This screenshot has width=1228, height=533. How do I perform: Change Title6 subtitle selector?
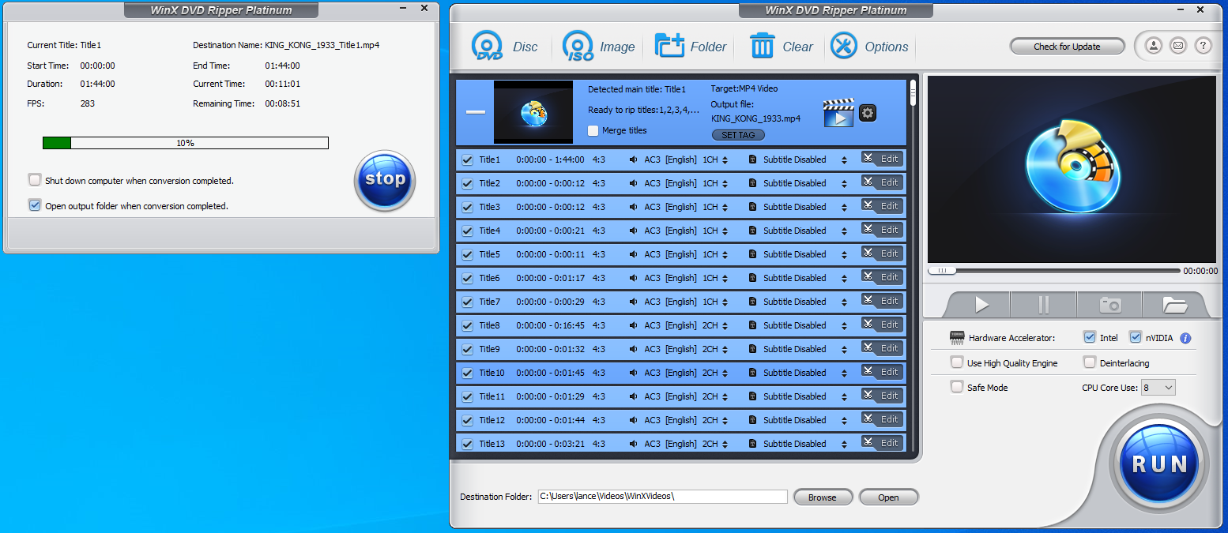click(844, 278)
